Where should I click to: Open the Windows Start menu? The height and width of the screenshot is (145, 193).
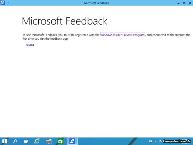click(5, 141)
